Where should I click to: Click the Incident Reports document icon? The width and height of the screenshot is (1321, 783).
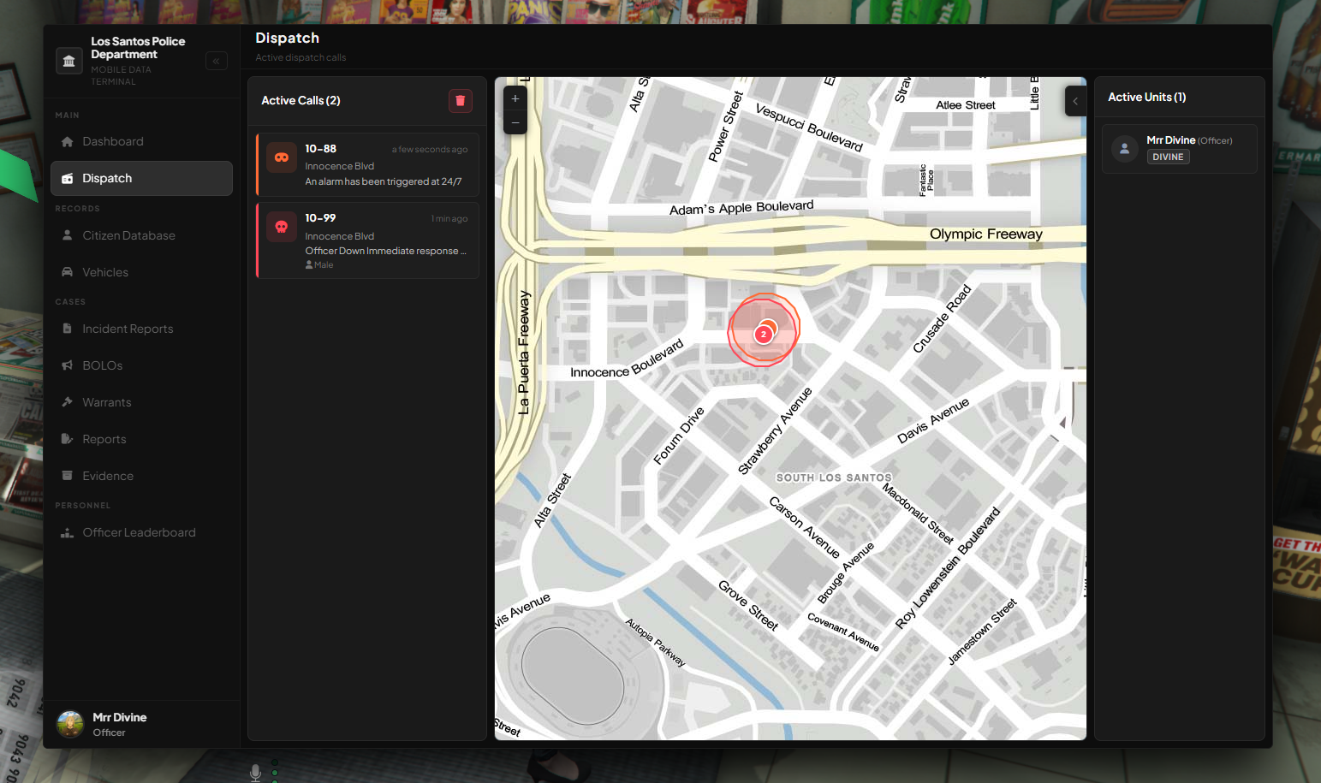coord(67,329)
